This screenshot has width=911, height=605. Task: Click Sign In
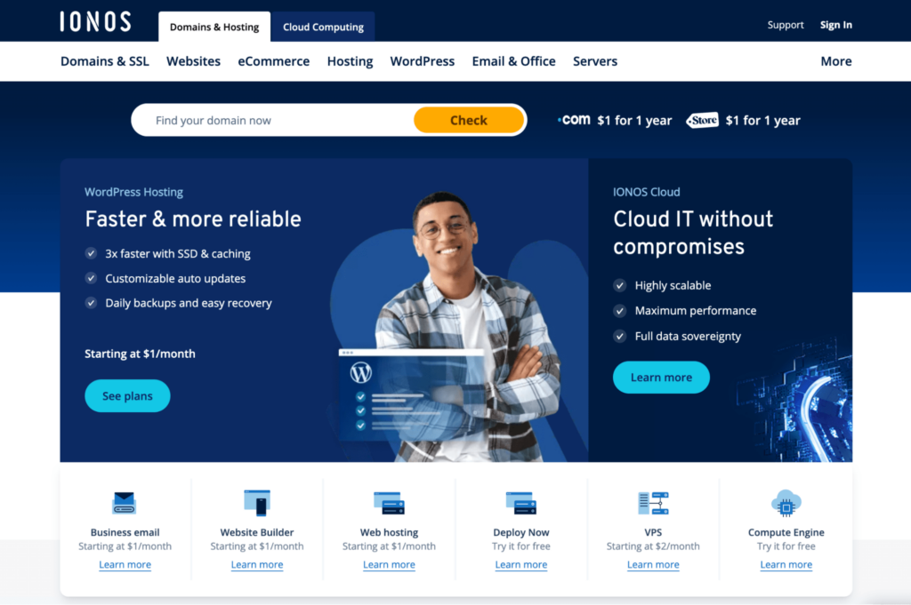tap(836, 24)
